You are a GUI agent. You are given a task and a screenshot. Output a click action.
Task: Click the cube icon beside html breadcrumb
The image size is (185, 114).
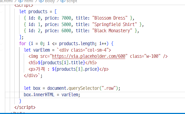[x=21, y=1]
